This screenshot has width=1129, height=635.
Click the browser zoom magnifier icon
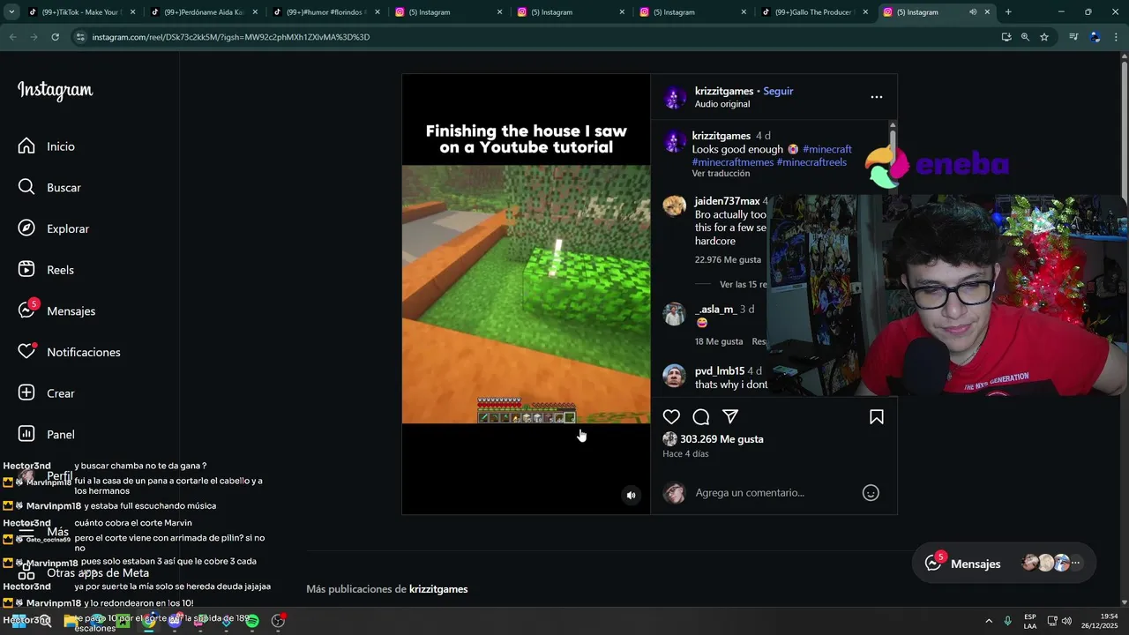[x=1025, y=37]
